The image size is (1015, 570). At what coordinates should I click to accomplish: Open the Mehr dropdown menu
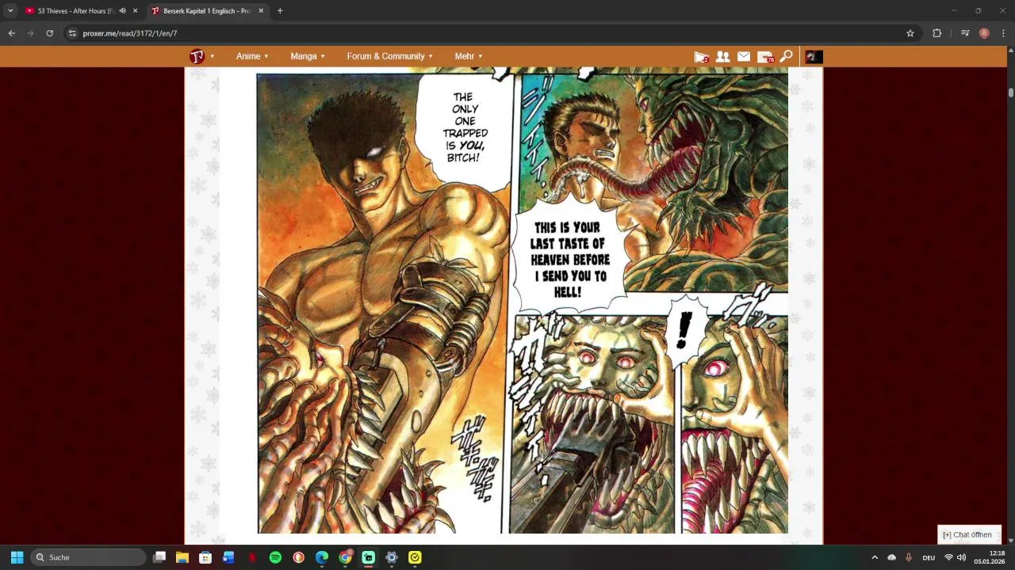[x=469, y=56]
